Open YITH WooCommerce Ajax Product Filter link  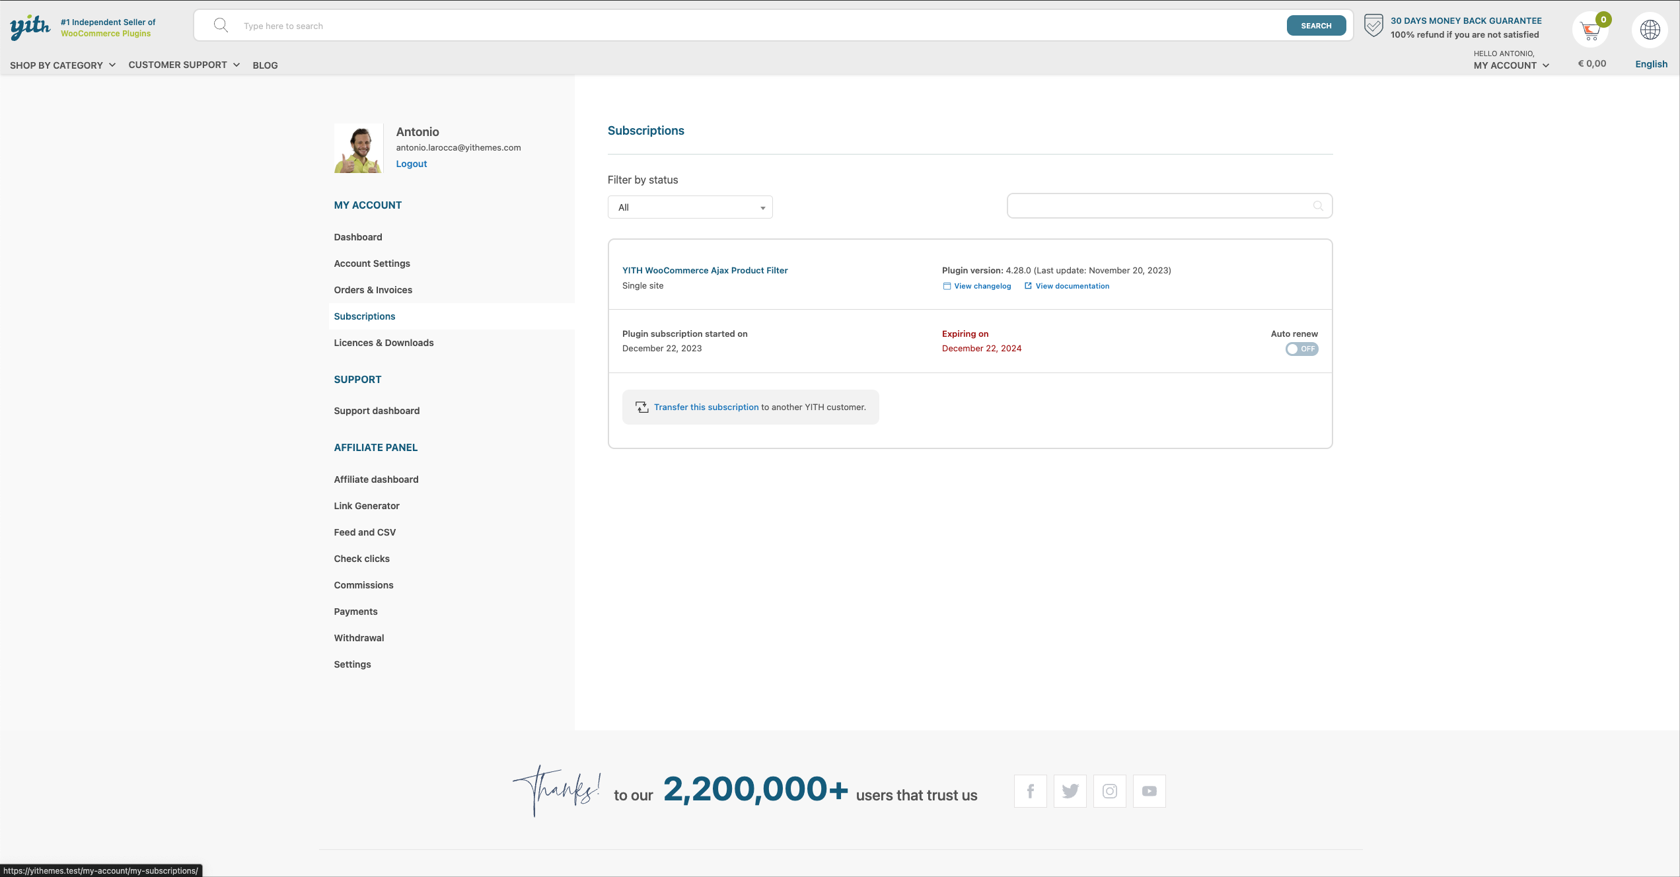point(705,270)
